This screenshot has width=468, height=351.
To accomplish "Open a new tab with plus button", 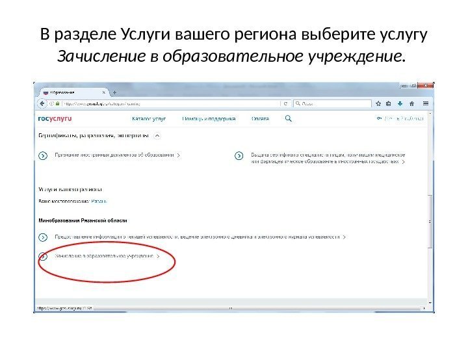I will (x=114, y=92).
